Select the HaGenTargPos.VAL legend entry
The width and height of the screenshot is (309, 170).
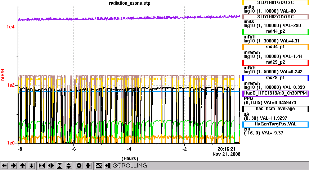[275, 124]
